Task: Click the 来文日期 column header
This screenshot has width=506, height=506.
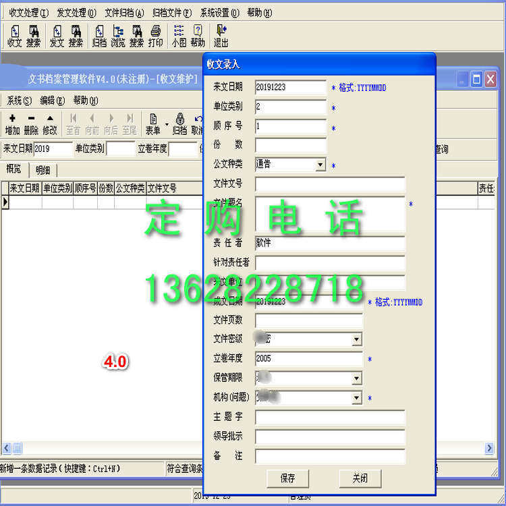Action: [x=25, y=188]
